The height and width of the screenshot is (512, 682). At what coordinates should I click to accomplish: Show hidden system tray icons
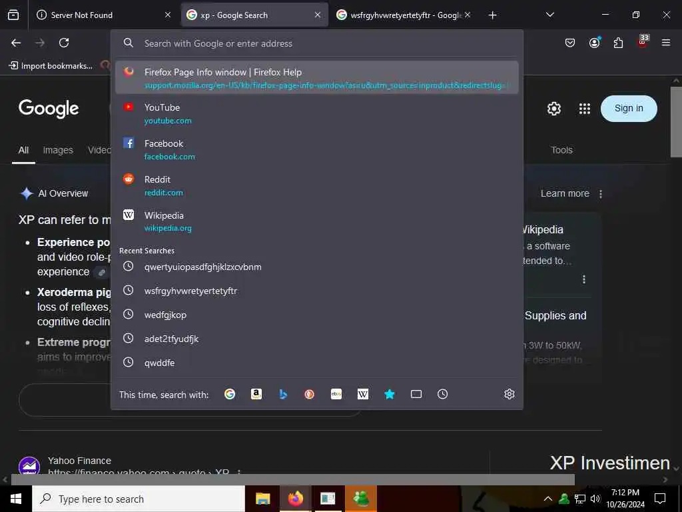pos(548,499)
